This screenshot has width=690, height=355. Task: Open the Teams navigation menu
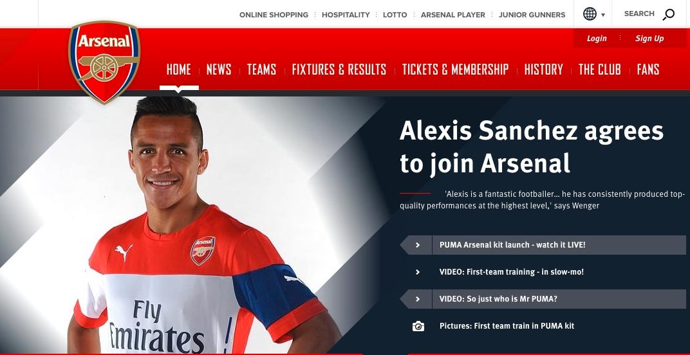261,69
